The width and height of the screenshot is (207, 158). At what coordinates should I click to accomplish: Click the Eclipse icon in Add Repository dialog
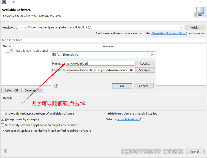(54, 55)
